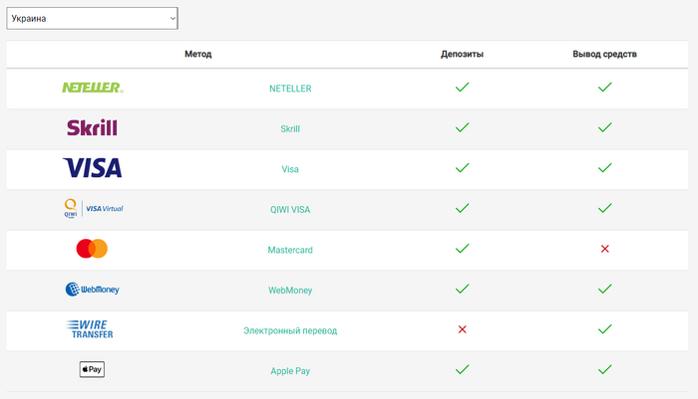Click the Apple Pay deposit checkmark
The width and height of the screenshot is (698, 399).
[462, 369]
